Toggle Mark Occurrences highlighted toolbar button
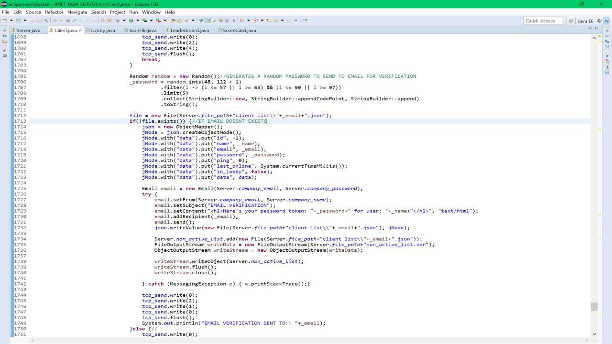 208,21
